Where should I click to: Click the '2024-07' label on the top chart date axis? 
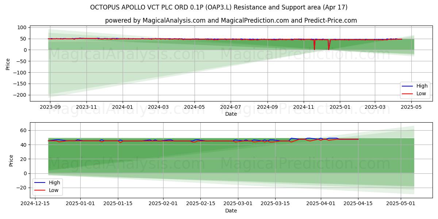(x=231, y=107)
